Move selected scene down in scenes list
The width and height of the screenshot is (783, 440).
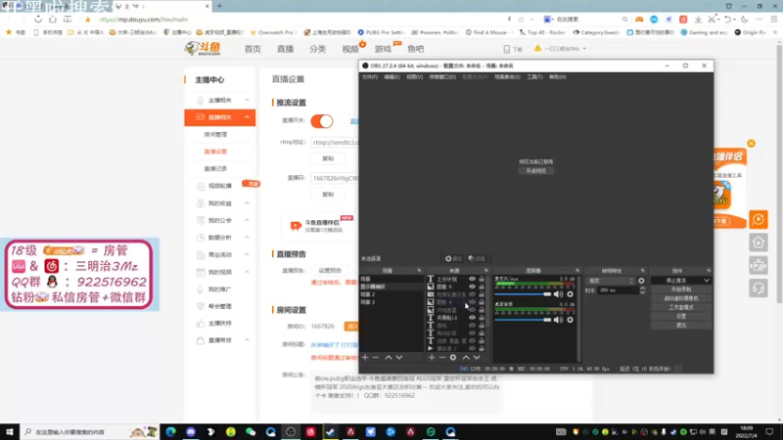point(399,357)
